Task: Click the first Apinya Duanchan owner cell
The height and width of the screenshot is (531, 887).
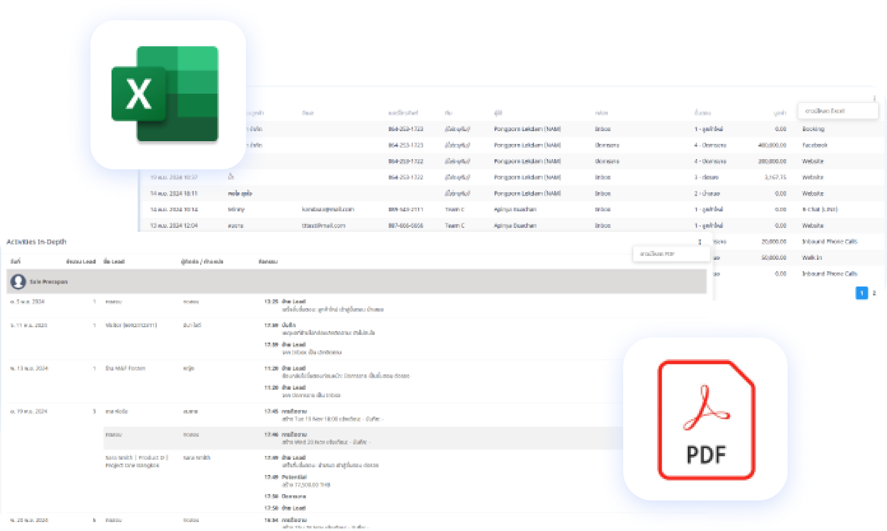Action: 515,209
